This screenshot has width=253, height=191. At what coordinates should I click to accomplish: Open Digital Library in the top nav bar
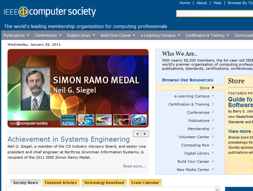click(79, 35)
